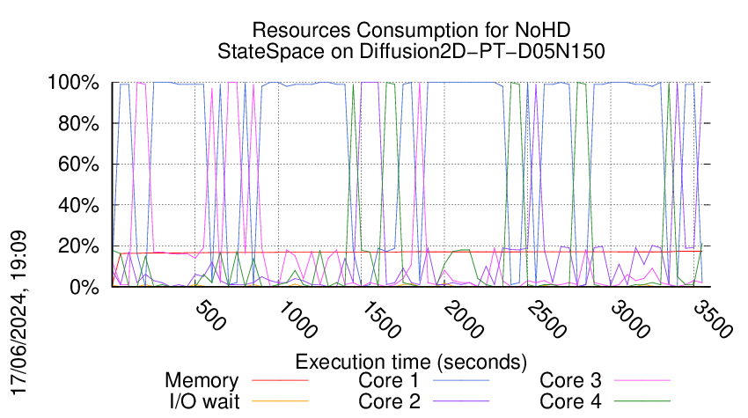748x418 pixels.
Task: Click the '1000' x-axis tick label
Action: coord(297,319)
